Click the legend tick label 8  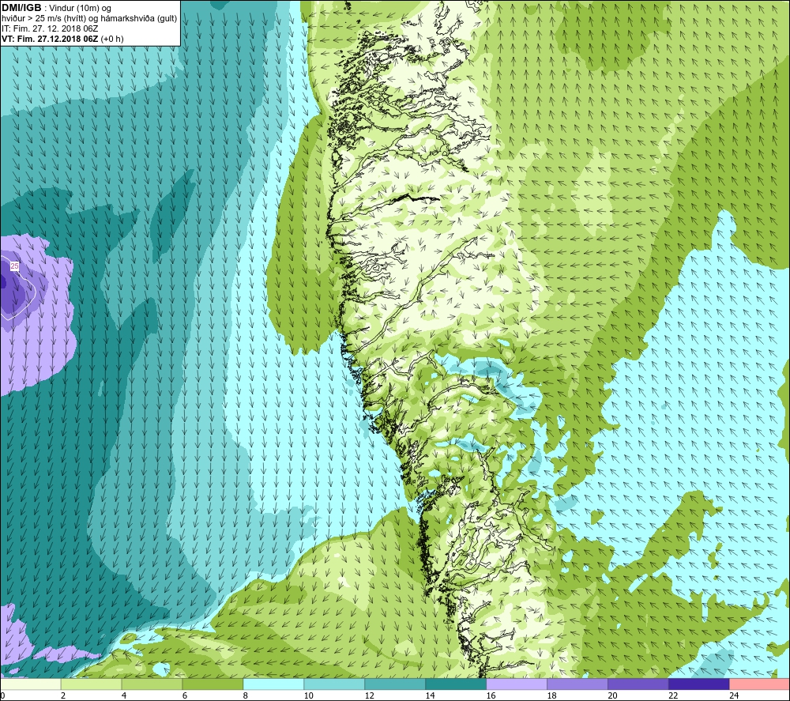(246, 695)
